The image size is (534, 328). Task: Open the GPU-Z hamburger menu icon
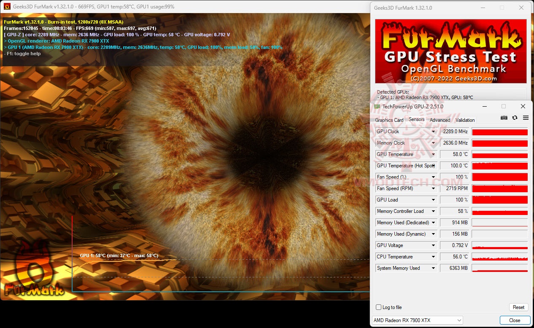(526, 118)
